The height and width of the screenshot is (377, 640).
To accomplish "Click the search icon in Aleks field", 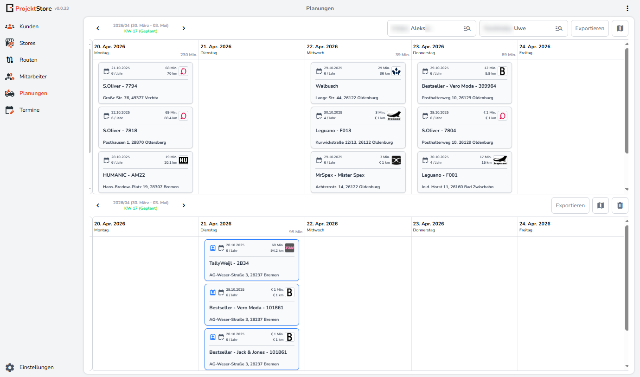I will (467, 28).
